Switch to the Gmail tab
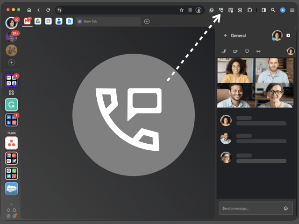Viewport: 299px width, 224px height. [x=27, y=21]
